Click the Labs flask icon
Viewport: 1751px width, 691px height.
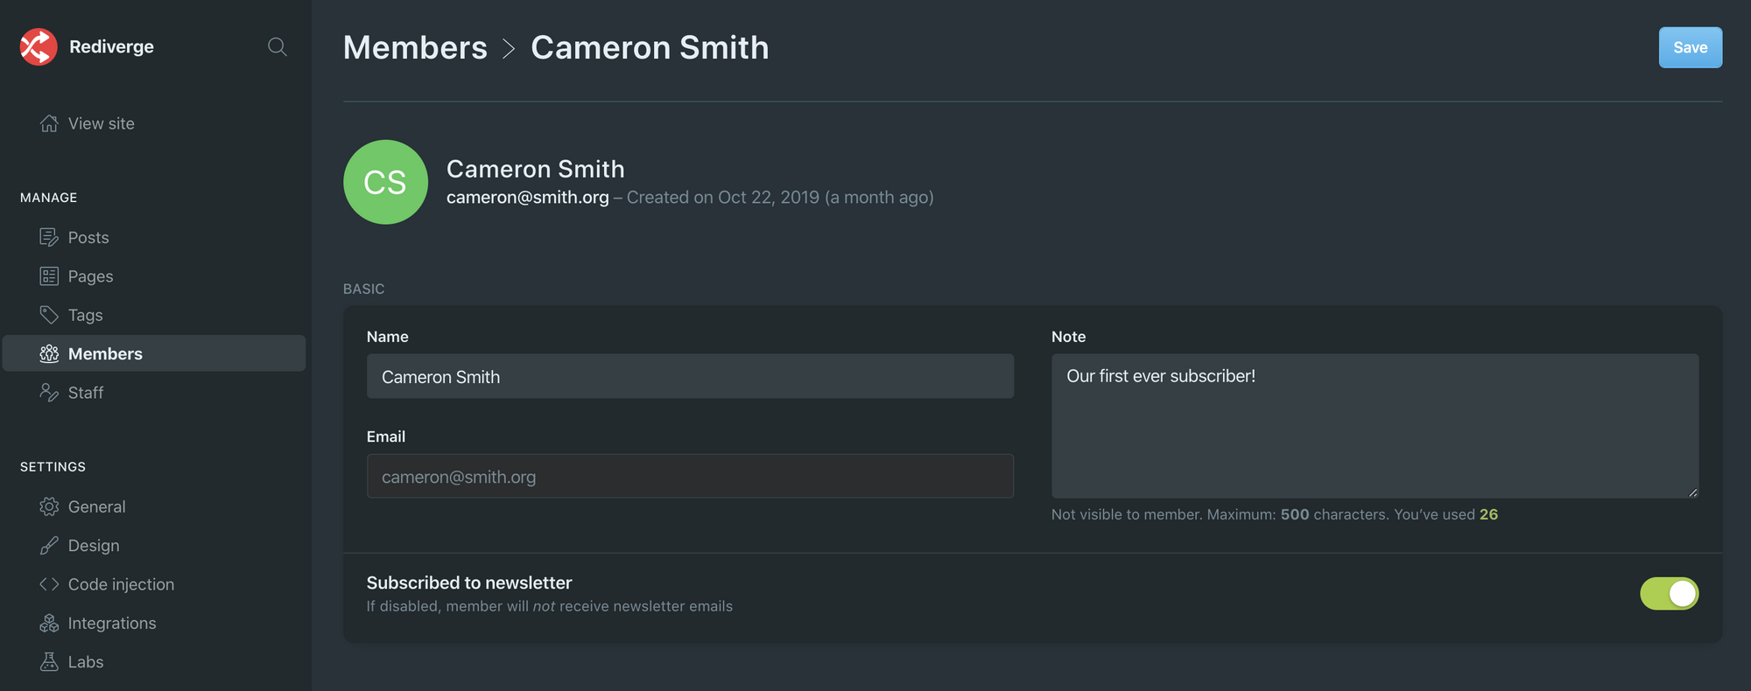49,662
